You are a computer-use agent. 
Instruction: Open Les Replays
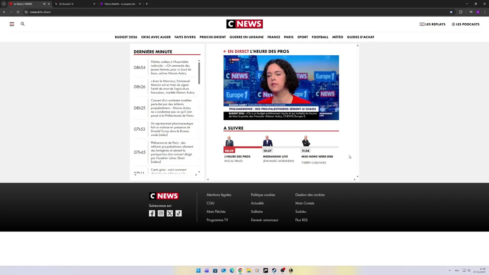click(x=432, y=24)
